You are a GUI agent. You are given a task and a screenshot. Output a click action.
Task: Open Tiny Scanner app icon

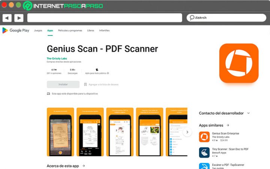(x=204, y=152)
